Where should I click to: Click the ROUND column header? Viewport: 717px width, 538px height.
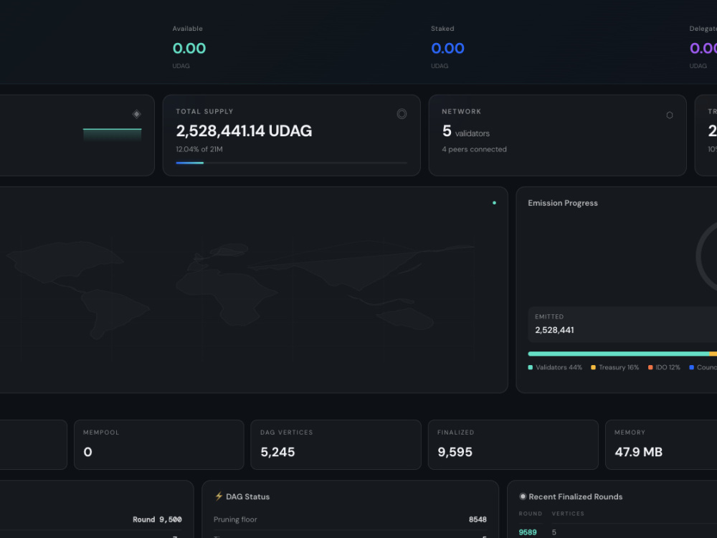pyautogui.click(x=531, y=514)
